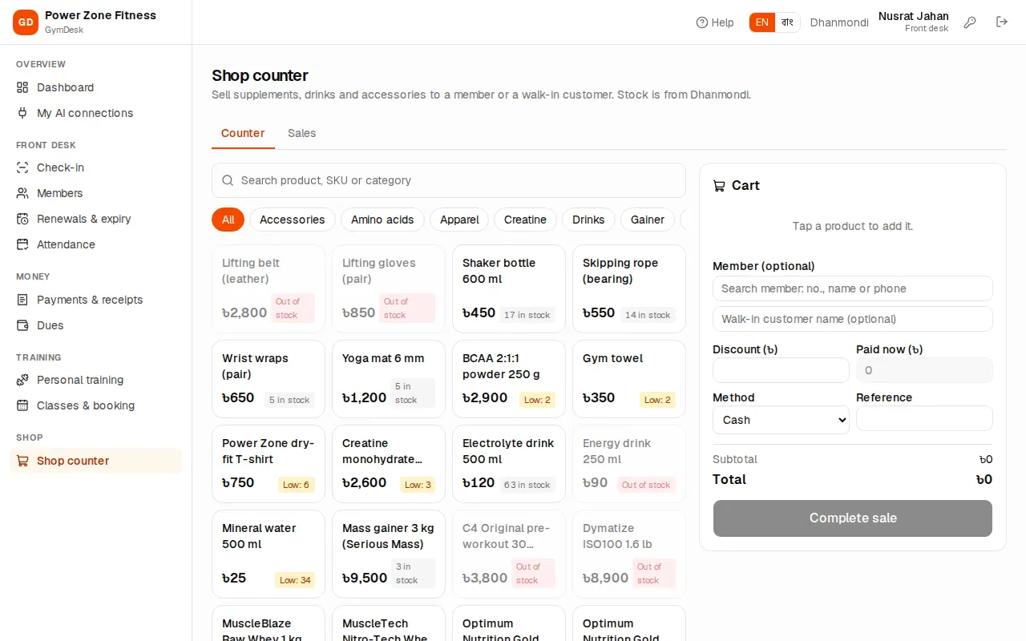Open the payment Method dropdown
Image resolution: width=1026 pixels, height=641 pixels.
pyautogui.click(x=781, y=420)
